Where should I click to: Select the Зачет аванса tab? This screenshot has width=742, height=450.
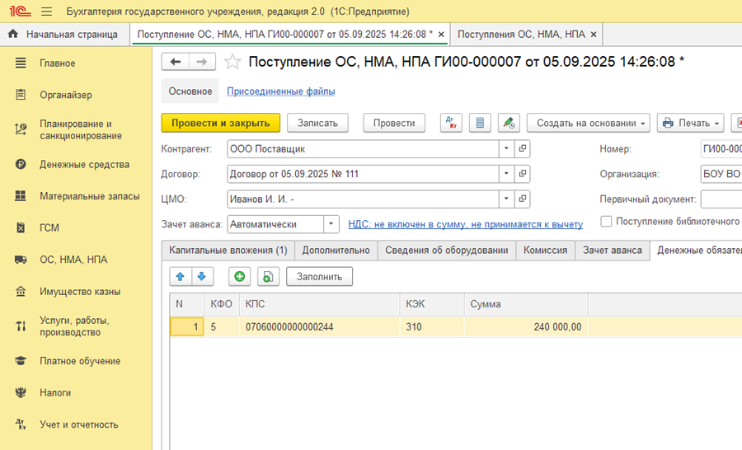click(x=613, y=251)
